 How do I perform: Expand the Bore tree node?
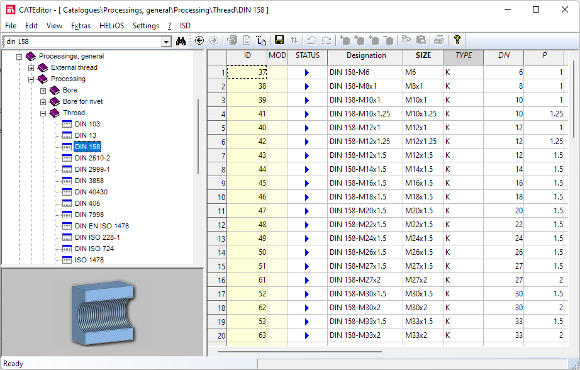pos(43,91)
